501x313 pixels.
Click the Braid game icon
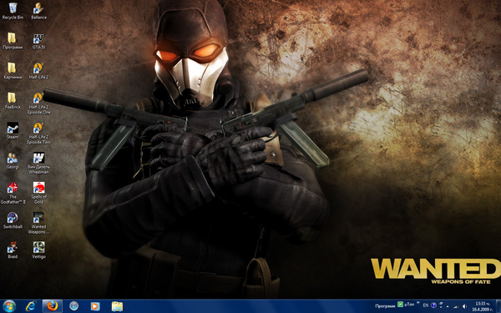(13, 250)
